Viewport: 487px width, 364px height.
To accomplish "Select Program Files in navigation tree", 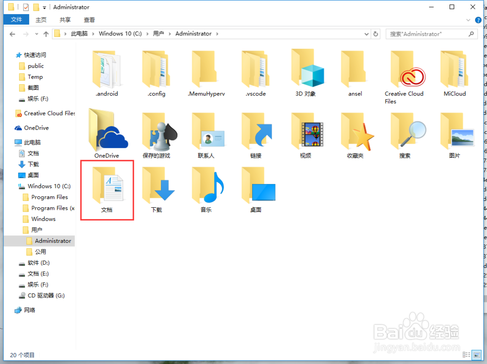I will tap(49, 197).
